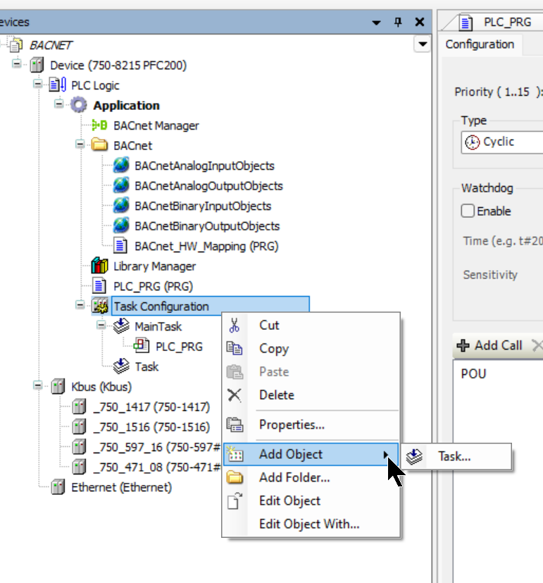Click the BACnet_HW_Mapping program icon
The height and width of the screenshot is (583, 543).
point(120,246)
